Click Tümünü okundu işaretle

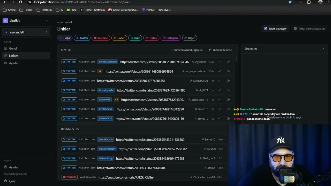(186, 50)
